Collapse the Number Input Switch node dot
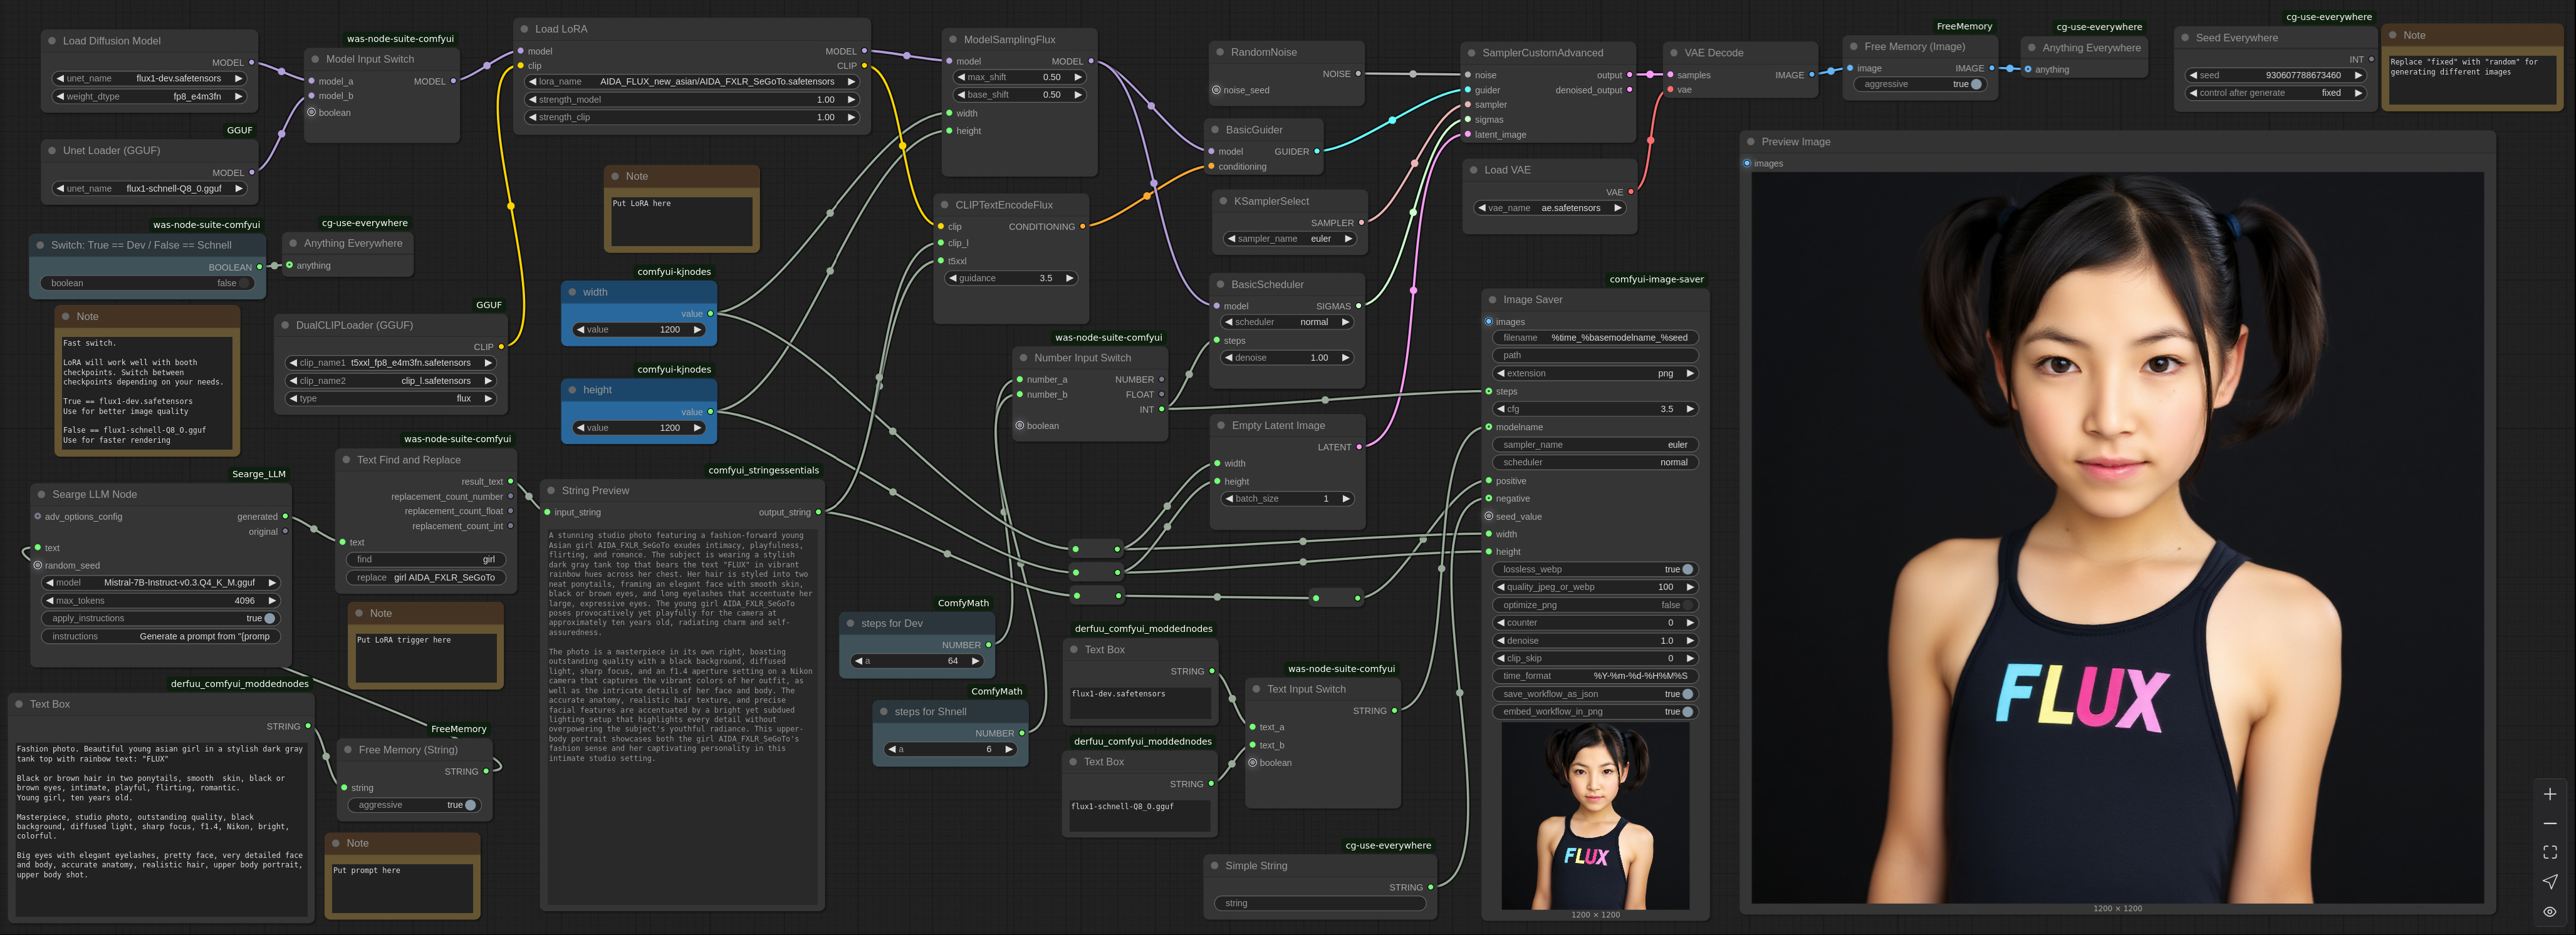Image resolution: width=2576 pixels, height=935 pixels. point(1023,358)
